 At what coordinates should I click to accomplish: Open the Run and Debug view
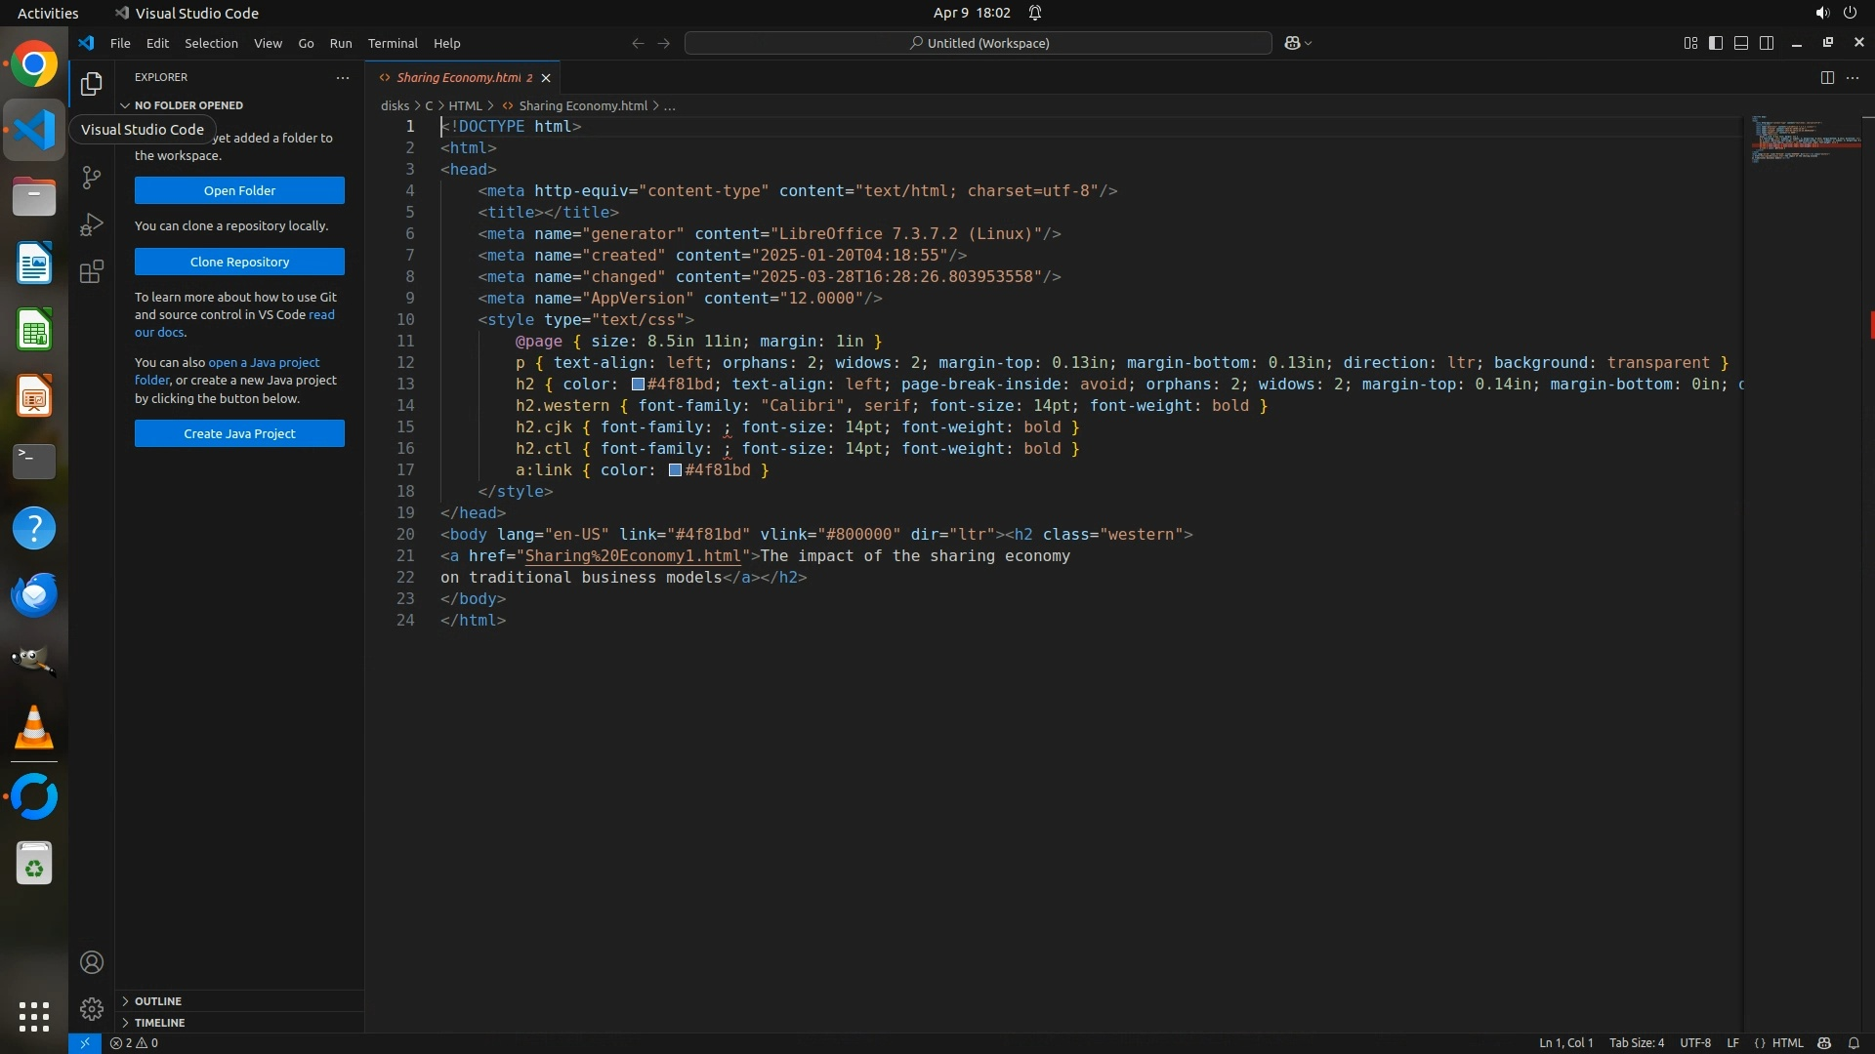(92, 224)
